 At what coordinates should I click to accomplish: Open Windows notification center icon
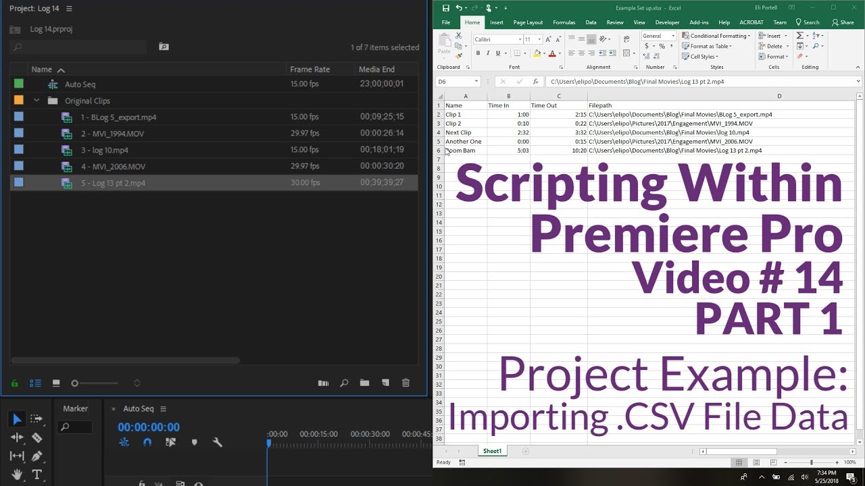(x=851, y=477)
